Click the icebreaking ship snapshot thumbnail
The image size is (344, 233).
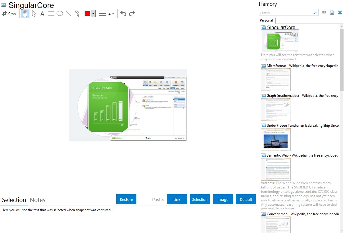click(276, 139)
